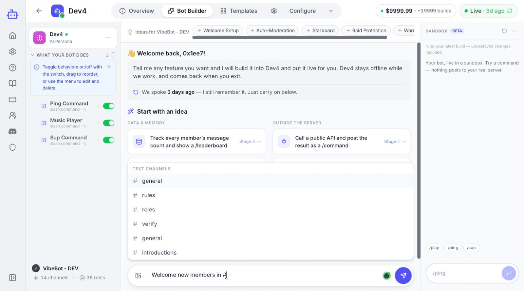Minimize the sandbox panel
524x291 pixels.
[515, 31]
